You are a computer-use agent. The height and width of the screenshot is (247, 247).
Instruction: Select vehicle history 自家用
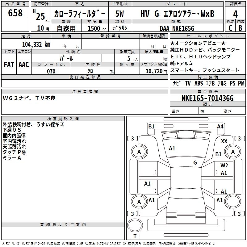coord(66,28)
